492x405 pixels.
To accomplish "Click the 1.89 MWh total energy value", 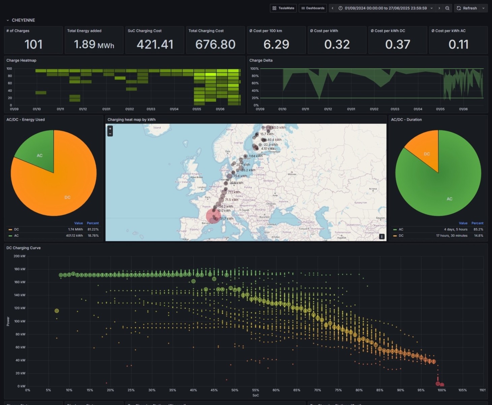I will point(94,44).
